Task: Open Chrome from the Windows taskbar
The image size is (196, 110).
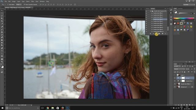Action: (x=48, y=108)
